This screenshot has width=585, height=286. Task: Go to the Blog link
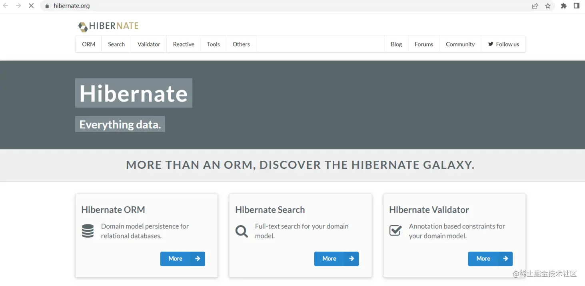tap(396, 44)
